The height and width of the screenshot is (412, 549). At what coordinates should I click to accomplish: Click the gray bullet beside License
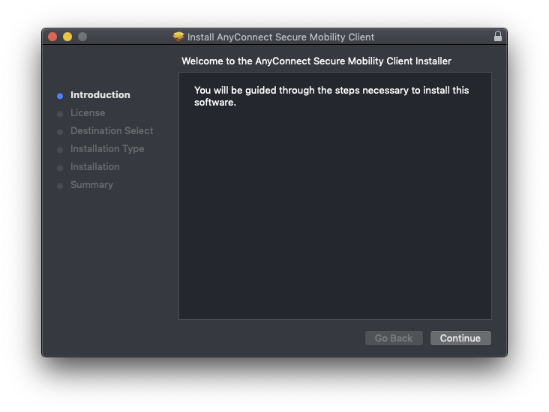[60, 114]
